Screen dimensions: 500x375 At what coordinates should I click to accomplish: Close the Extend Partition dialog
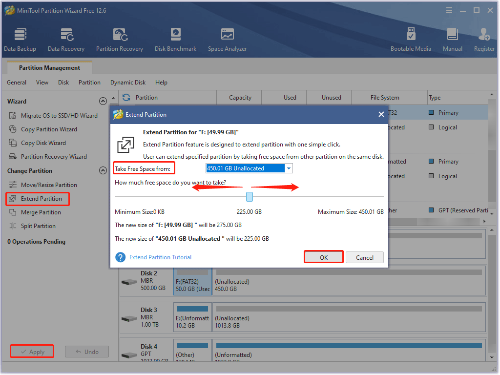click(381, 114)
